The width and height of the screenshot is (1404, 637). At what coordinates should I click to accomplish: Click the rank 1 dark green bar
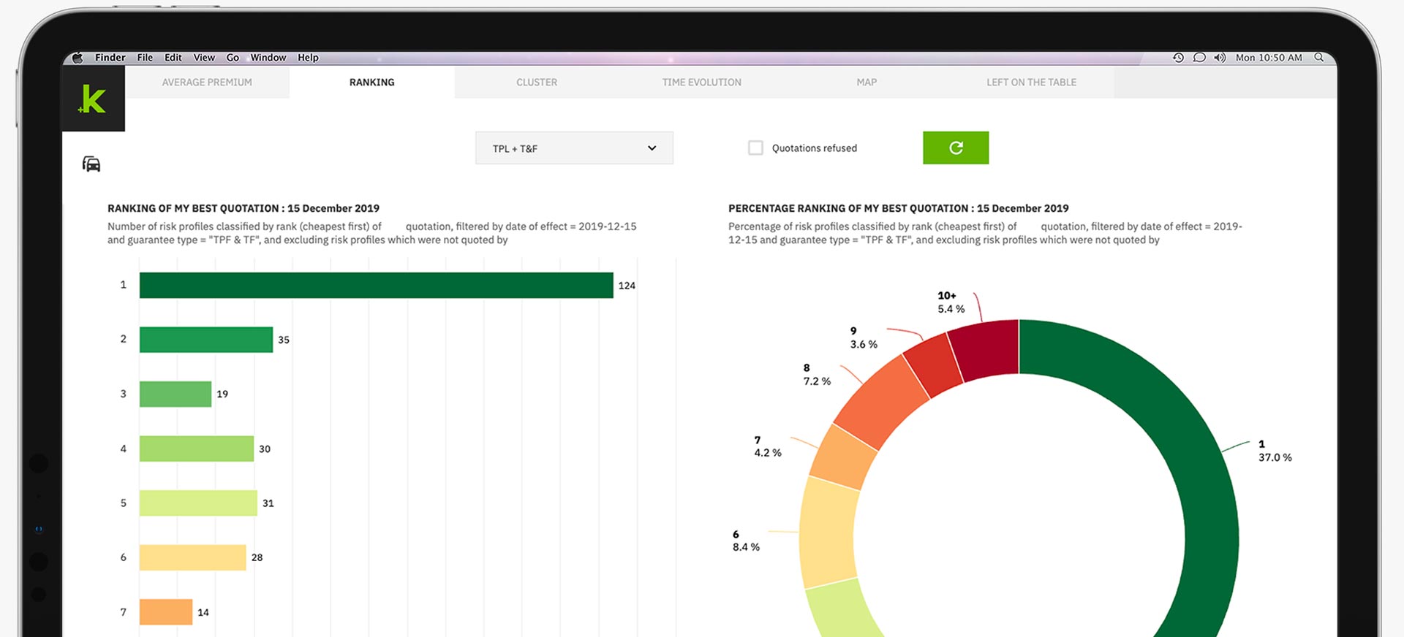tap(377, 285)
